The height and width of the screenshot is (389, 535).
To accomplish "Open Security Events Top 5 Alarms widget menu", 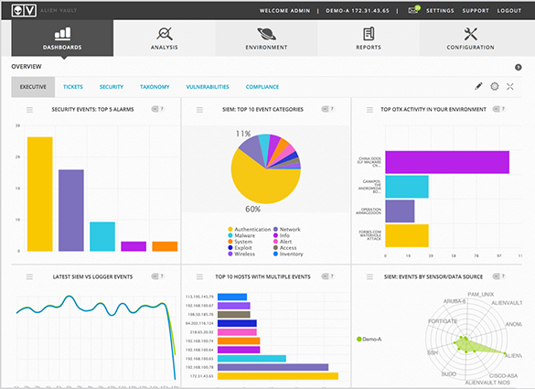I will pyautogui.click(x=29, y=110).
